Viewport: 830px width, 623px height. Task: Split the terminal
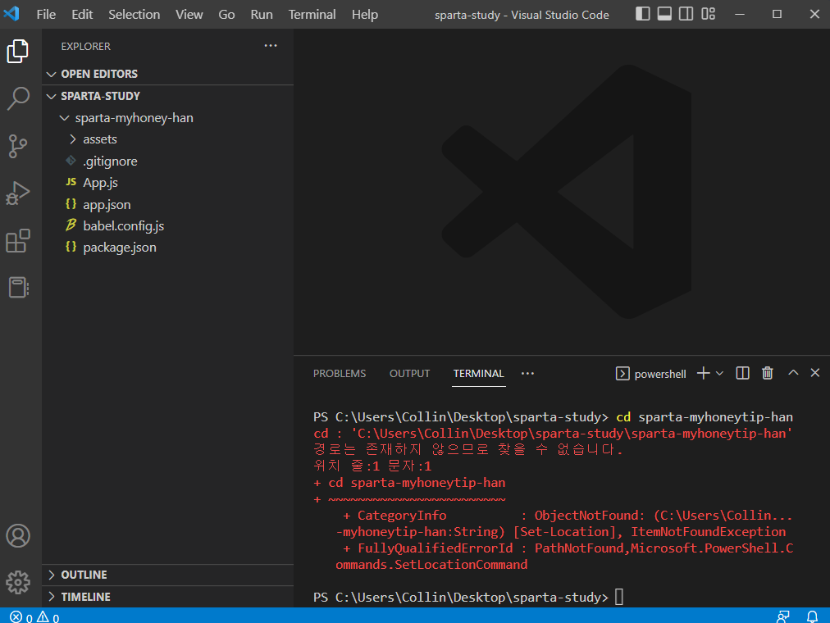tap(743, 373)
